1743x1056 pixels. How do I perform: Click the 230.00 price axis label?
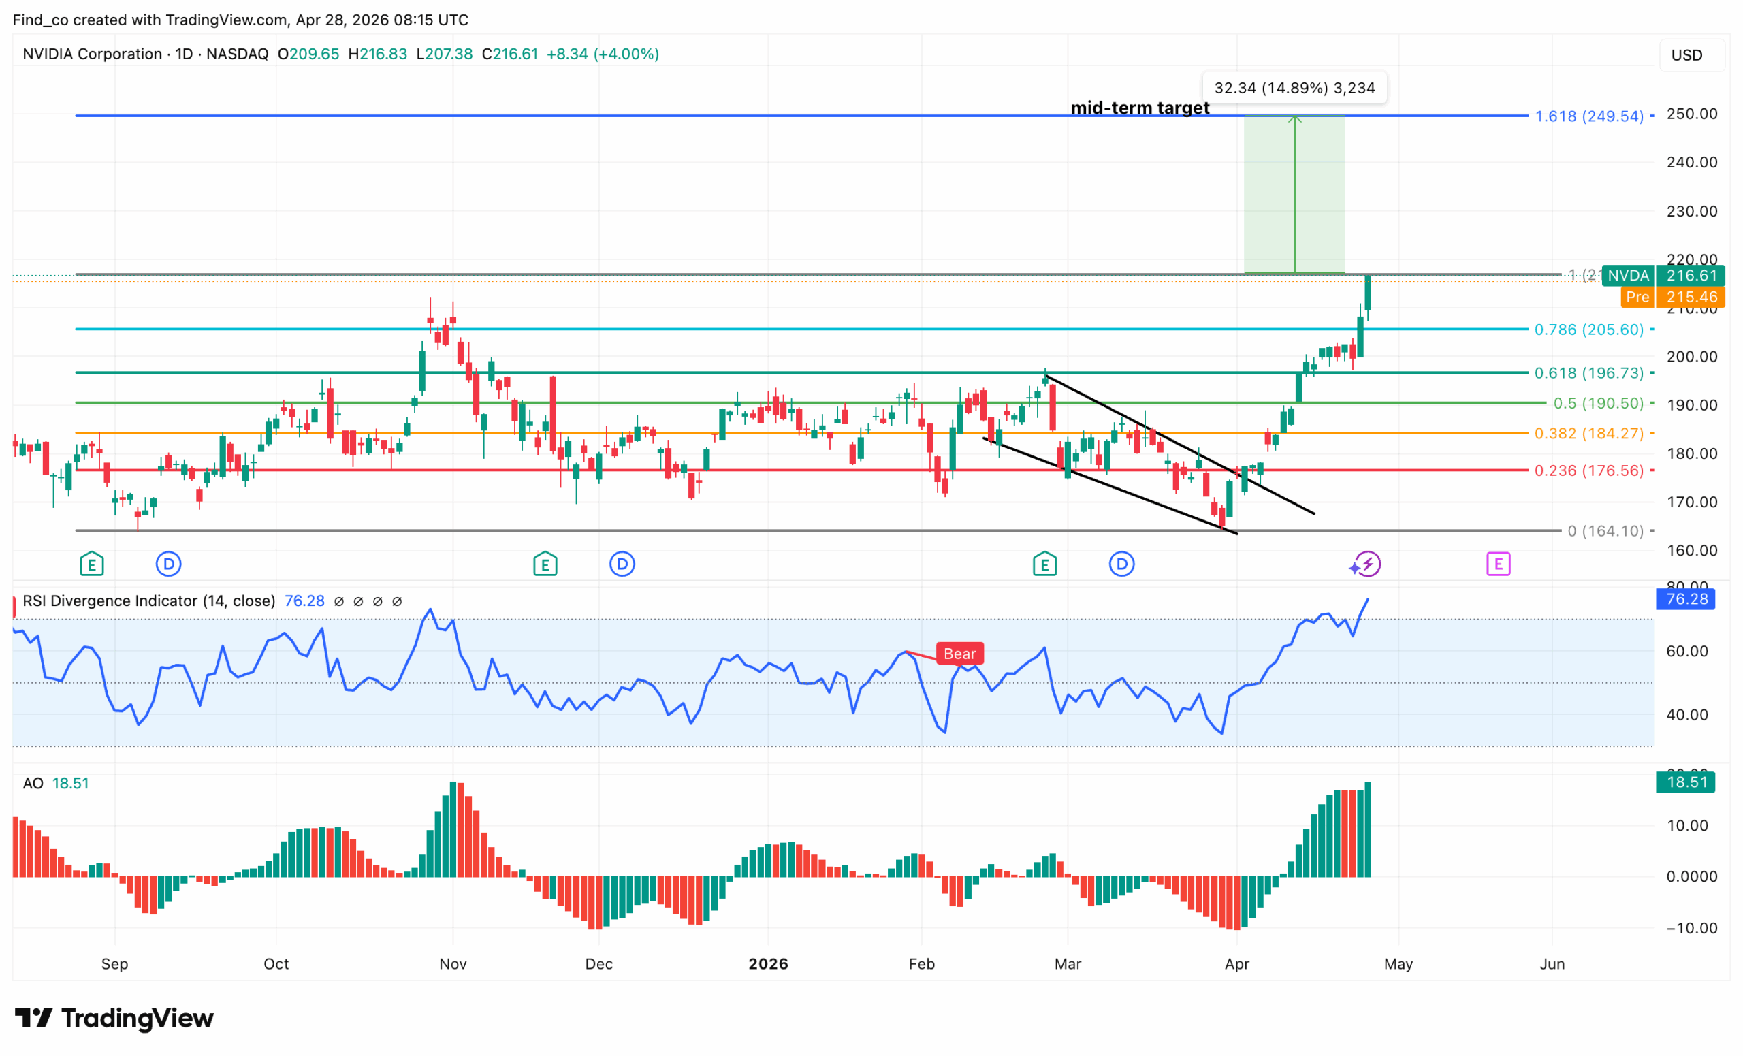1691,211
